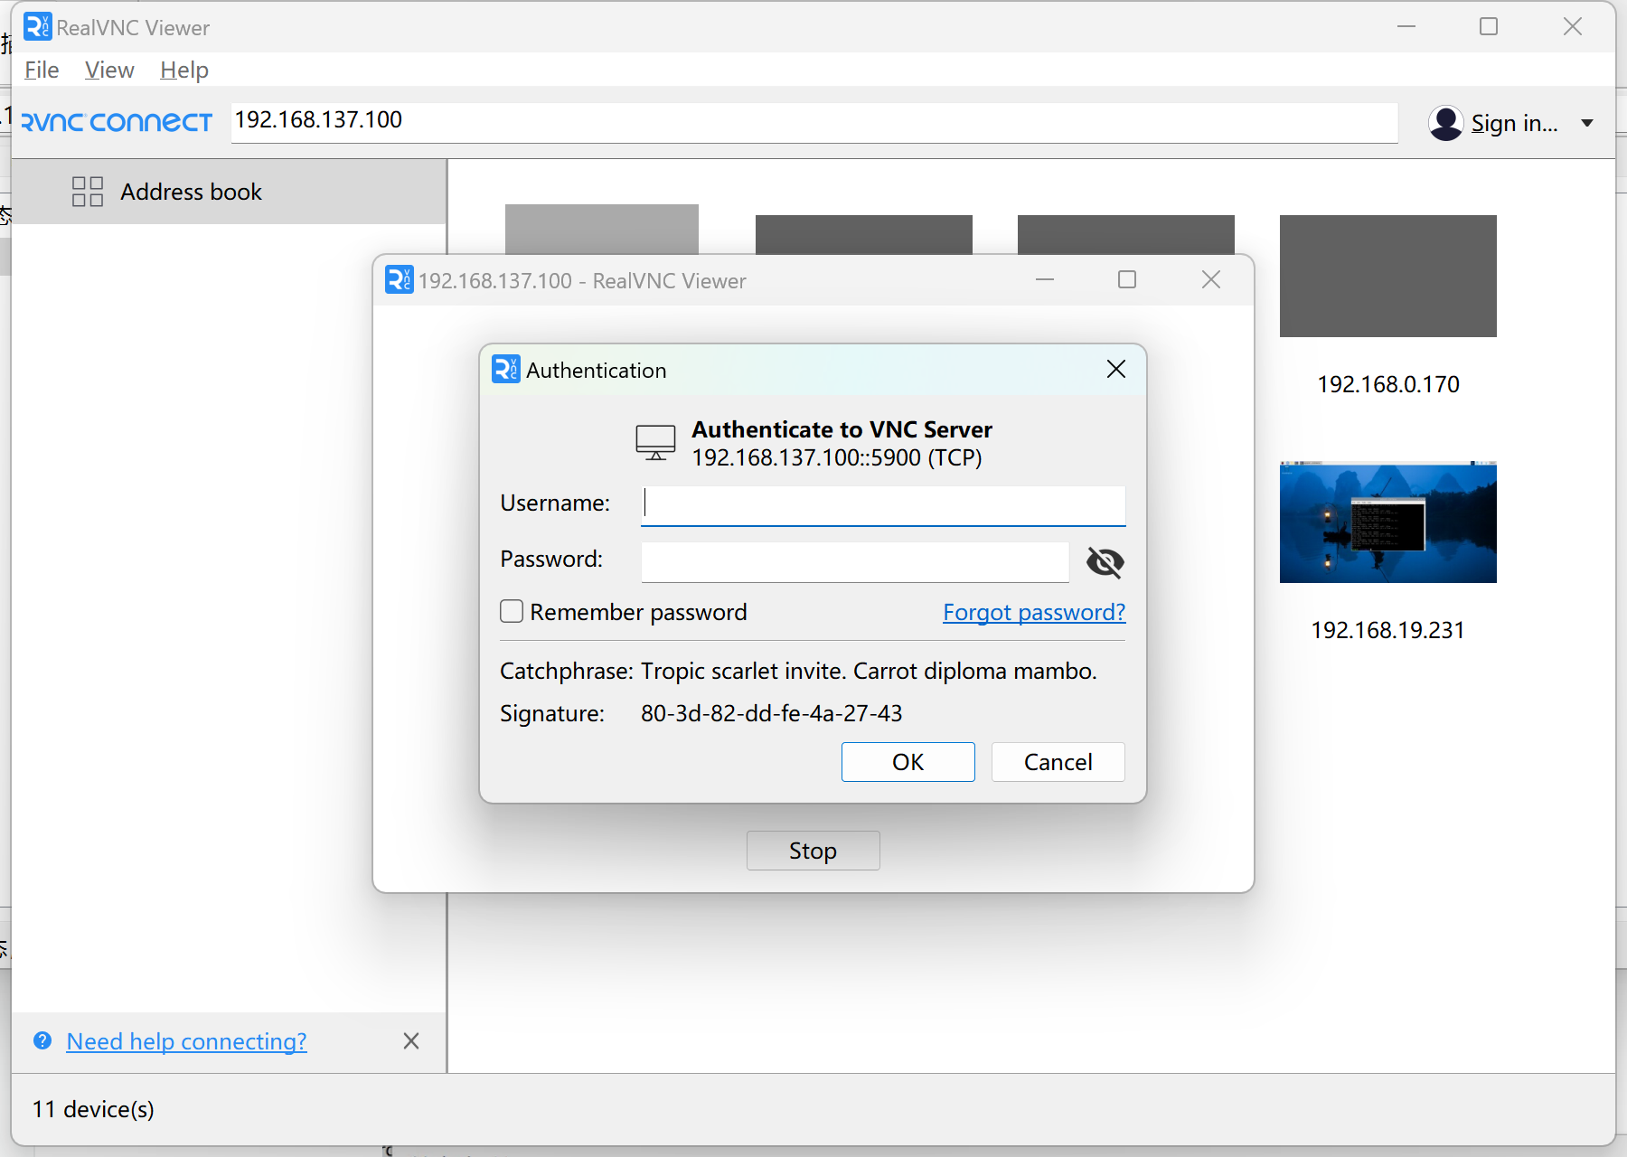Image resolution: width=1627 pixels, height=1157 pixels.
Task: Open the Forgot password link
Action: (1034, 612)
